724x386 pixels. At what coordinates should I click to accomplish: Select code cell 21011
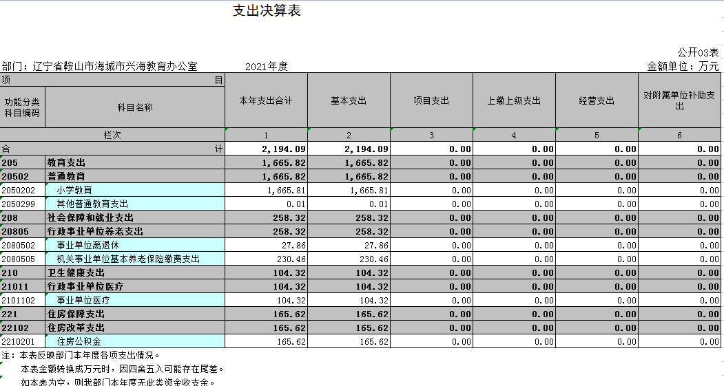tap(22, 286)
